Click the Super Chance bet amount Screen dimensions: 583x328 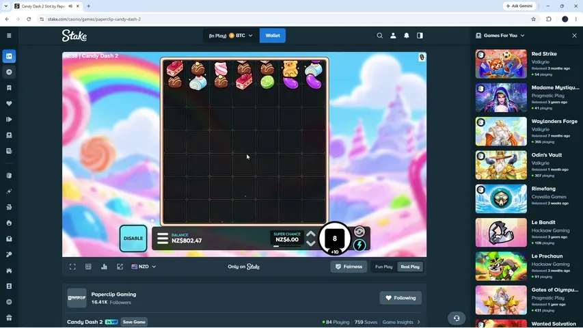pos(286,239)
